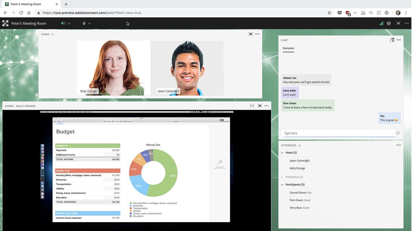Open the Chat pod options menu
This screenshot has height=231, width=412.
399,40
